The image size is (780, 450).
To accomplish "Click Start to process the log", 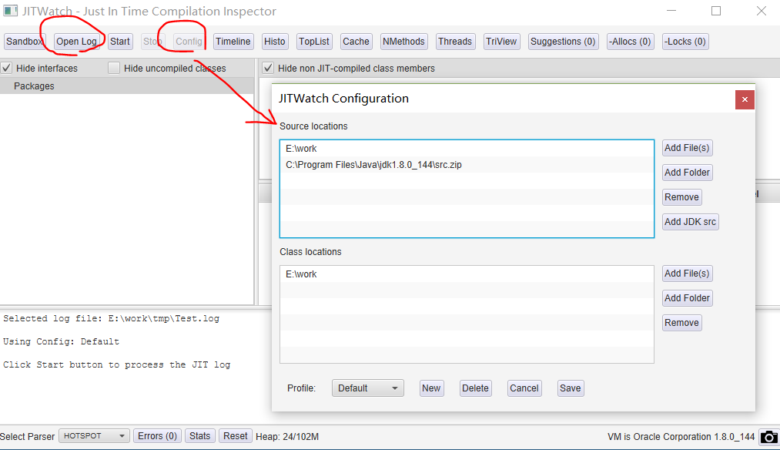I will point(120,42).
